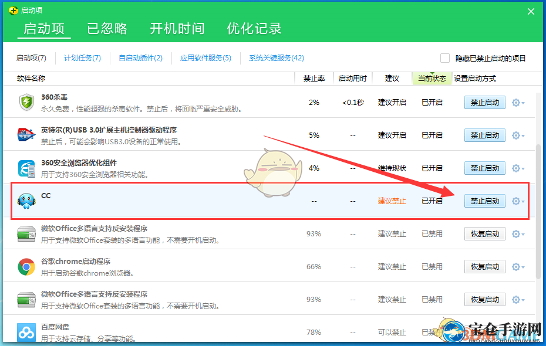Click the CC headset mascot icon
Image resolution: width=546 pixels, height=346 pixels.
(x=26, y=201)
